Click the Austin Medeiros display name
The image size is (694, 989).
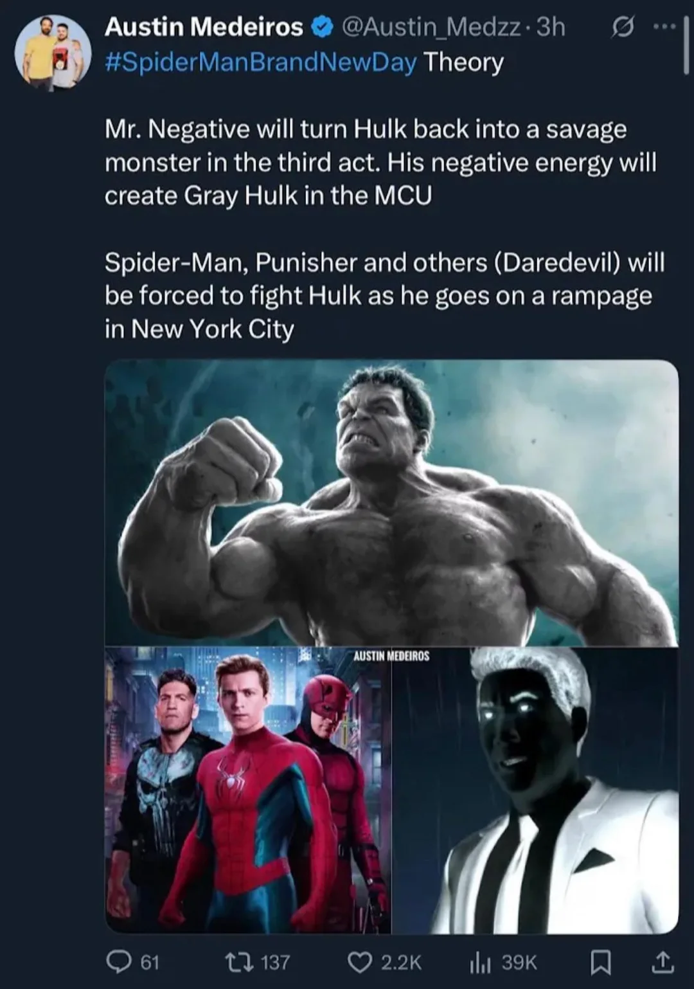coord(204,27)
